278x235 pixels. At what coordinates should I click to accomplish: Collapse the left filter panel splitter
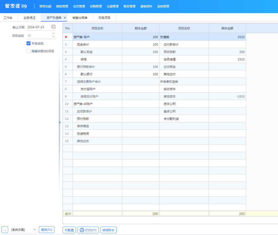coord(60,123)
